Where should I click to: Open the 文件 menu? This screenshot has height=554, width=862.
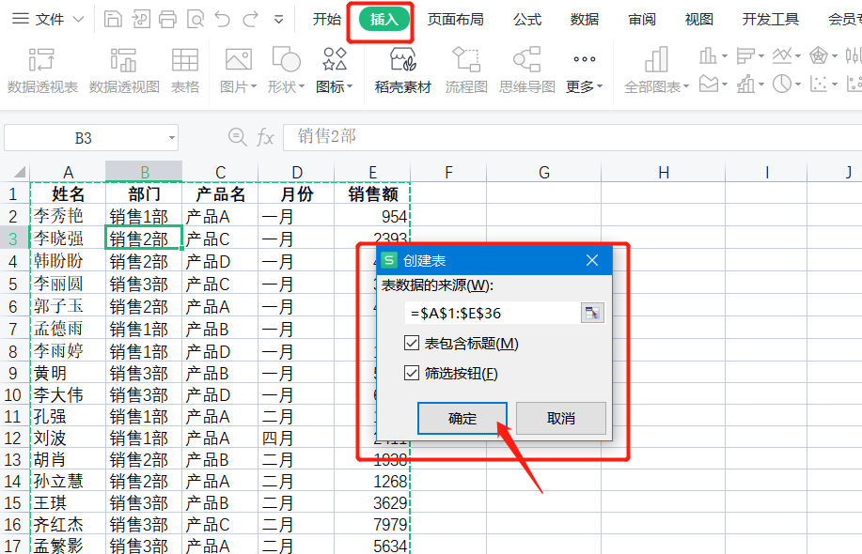pyautogui.click(x=48, y=19)
